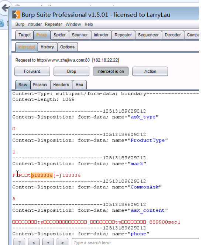Viewport: 206px width, 245px height.
Task: Open the Scanner tab
Action: pos(80,35)
